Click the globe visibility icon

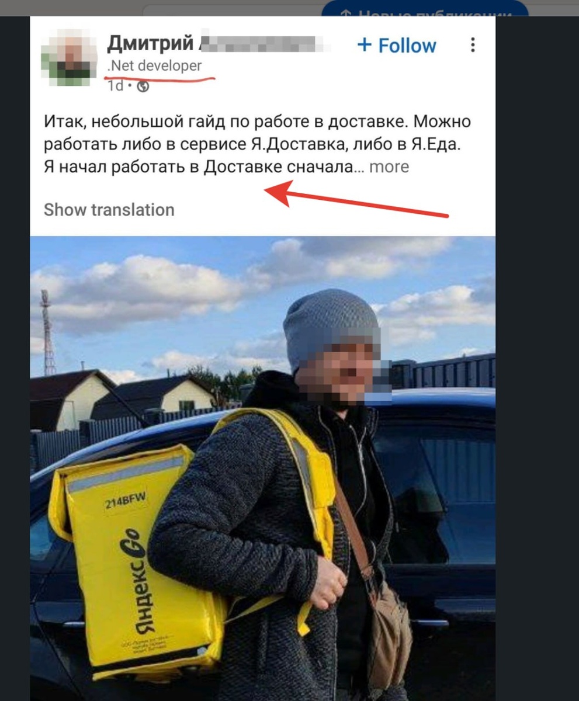(x=143, y=86)
